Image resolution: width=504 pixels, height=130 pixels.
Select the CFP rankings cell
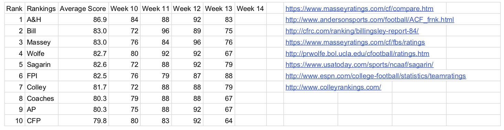41,121
